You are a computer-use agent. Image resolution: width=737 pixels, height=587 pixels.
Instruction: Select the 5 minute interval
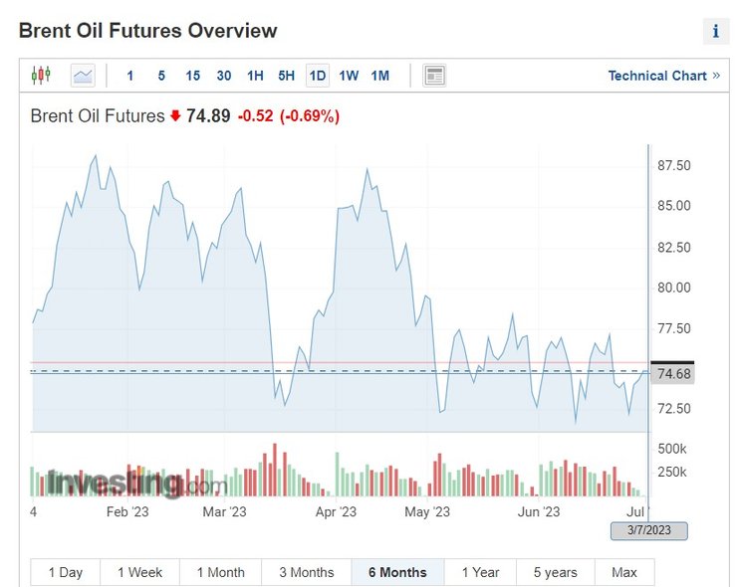point(161,76)
